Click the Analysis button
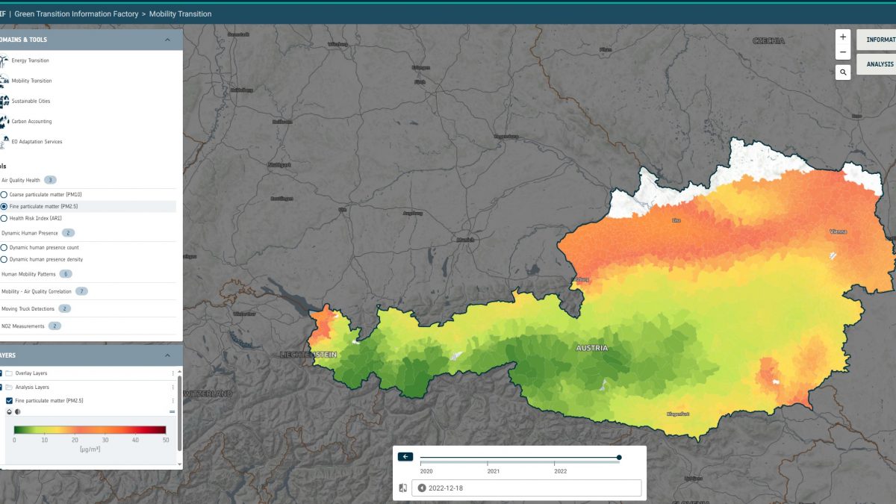 [878, 64]
